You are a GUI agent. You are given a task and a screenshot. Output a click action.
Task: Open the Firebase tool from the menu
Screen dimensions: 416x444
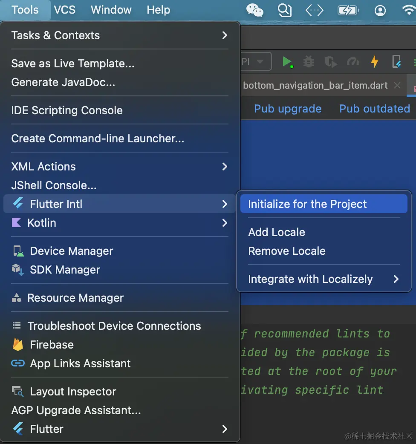[52, 345]
